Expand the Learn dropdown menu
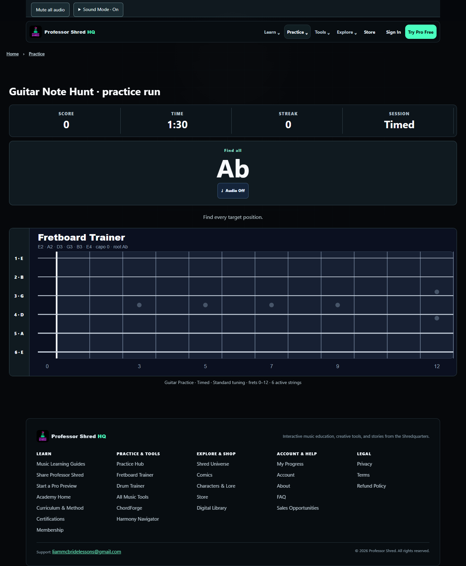This screenshot has height=566, width=466. pyautogui.click(x=272, y=32)
